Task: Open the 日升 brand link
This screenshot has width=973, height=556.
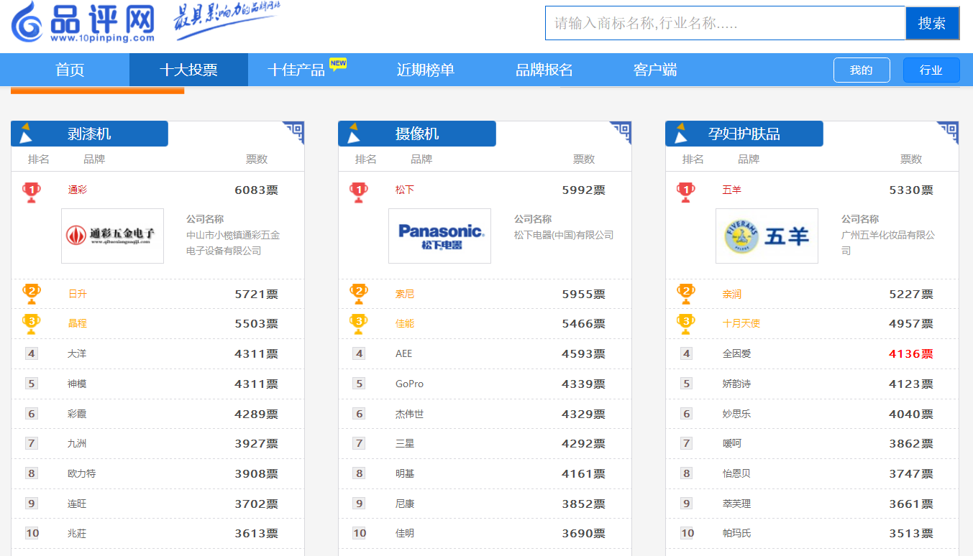Action: point(77,294)
